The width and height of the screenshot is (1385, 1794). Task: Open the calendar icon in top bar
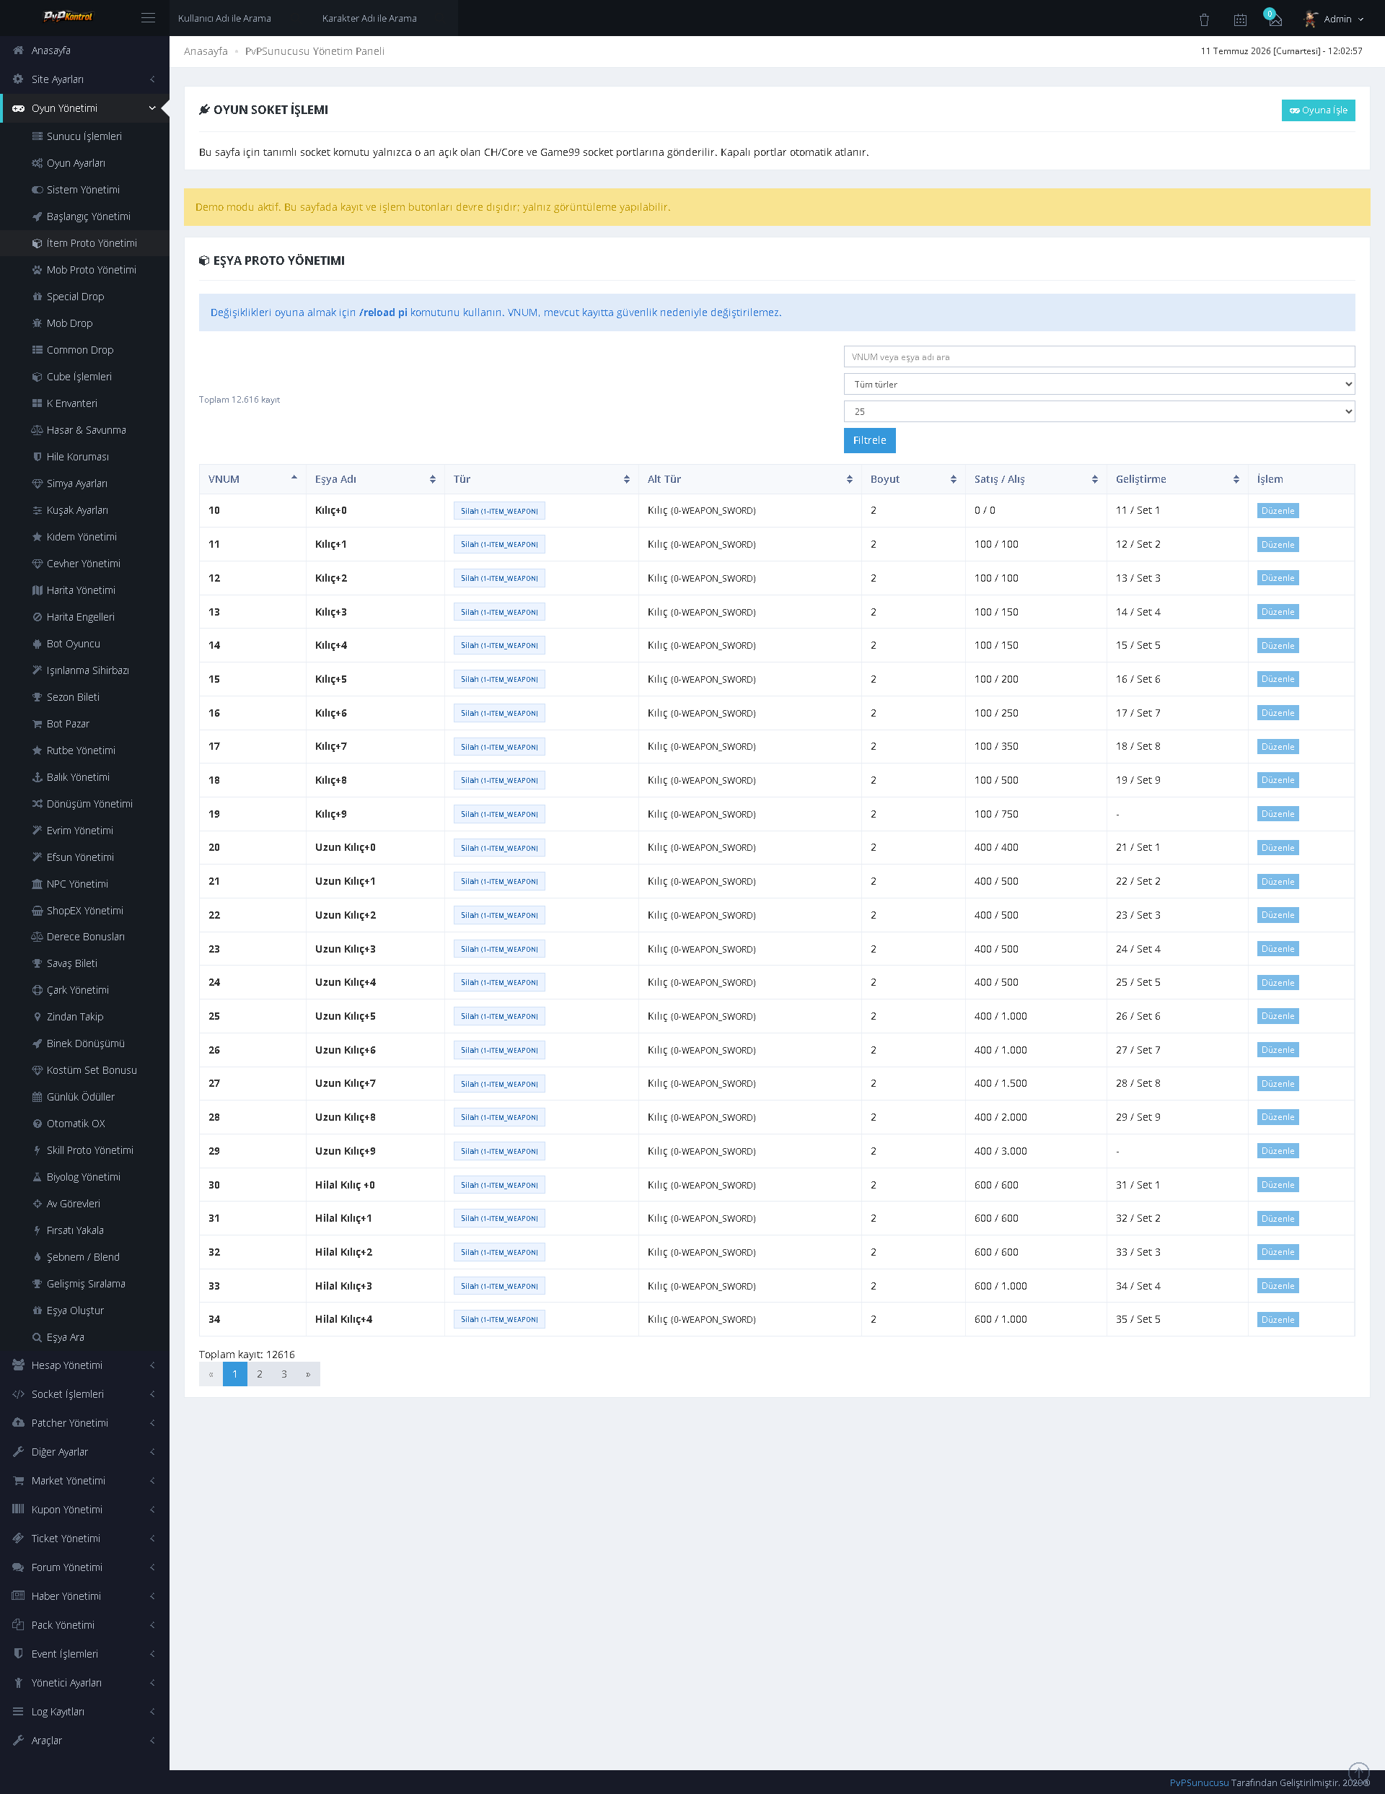coord(1240,19)
